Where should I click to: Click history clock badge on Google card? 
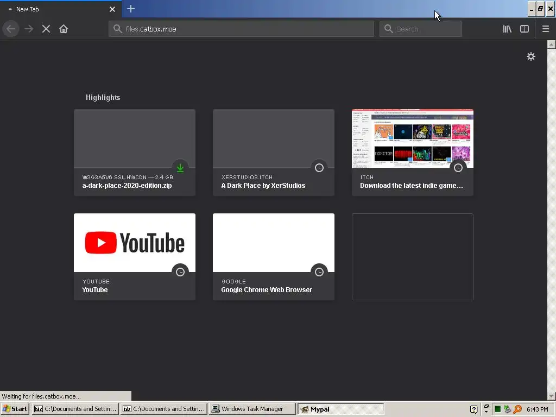pos(319,272)
